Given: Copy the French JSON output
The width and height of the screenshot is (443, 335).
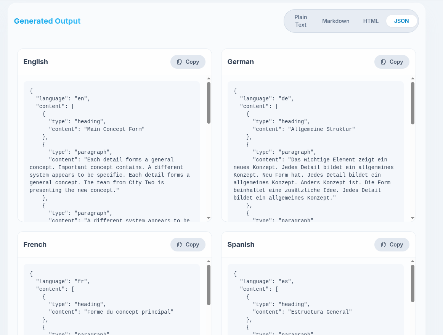Looking at the screenshot, I should [x=188, y=245].
